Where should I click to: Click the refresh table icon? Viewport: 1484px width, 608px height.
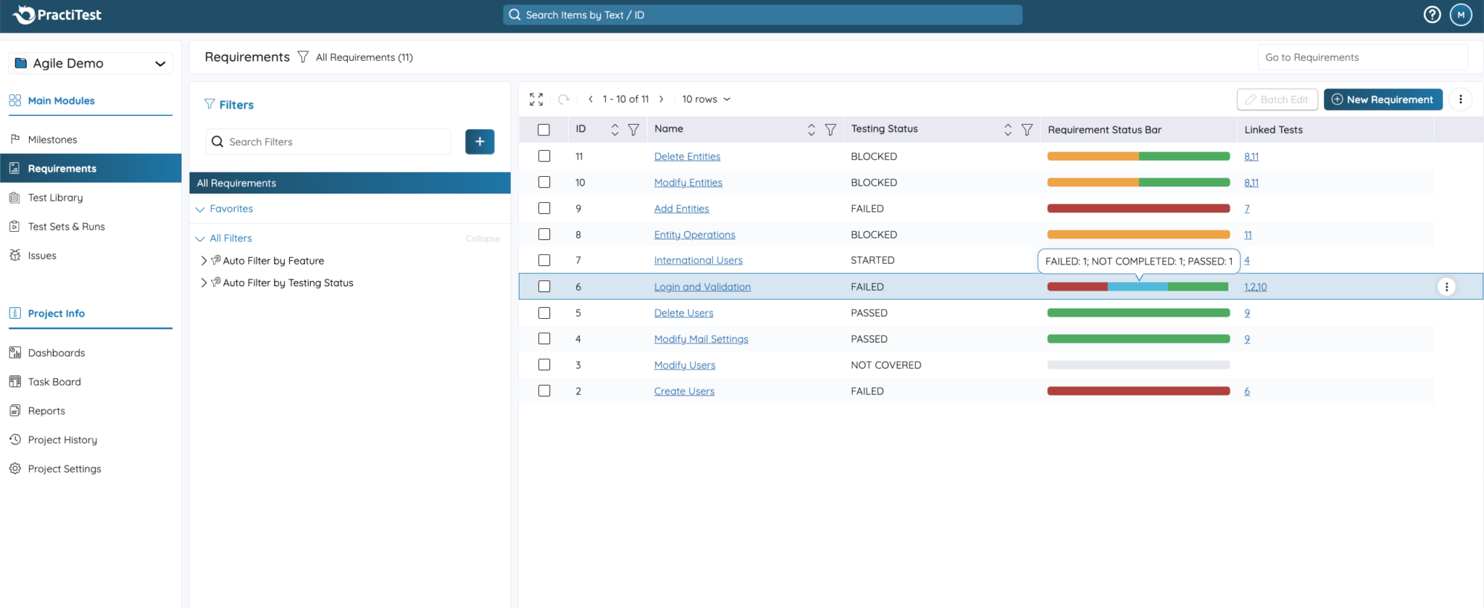[563, 99]
